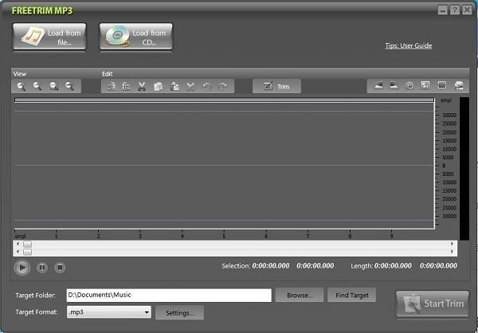This screenshot has height=333, width=478.
Task: Click the Find Target button
Action: (351, 296)
